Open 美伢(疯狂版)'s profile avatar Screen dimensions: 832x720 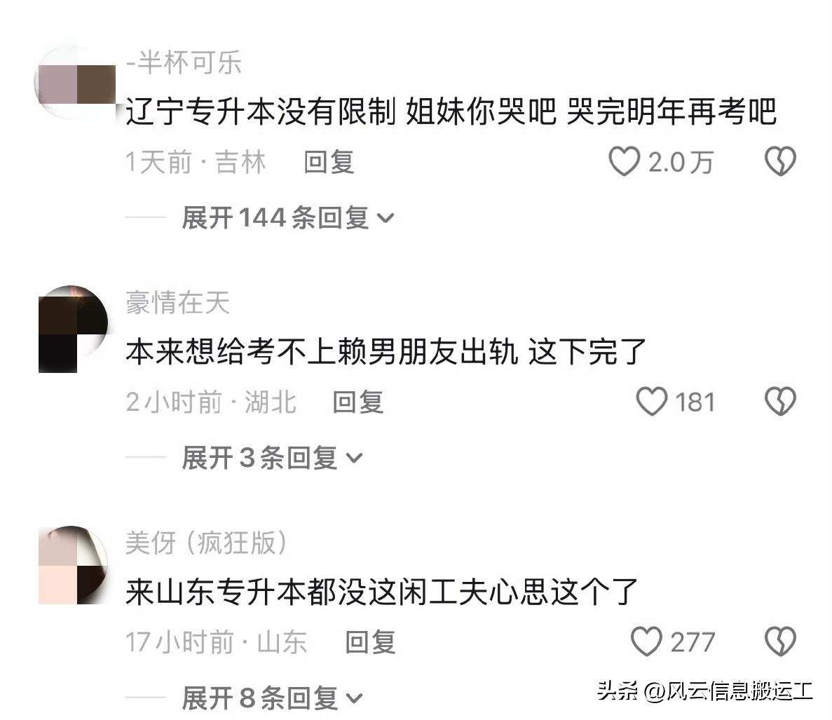[73, 565]
